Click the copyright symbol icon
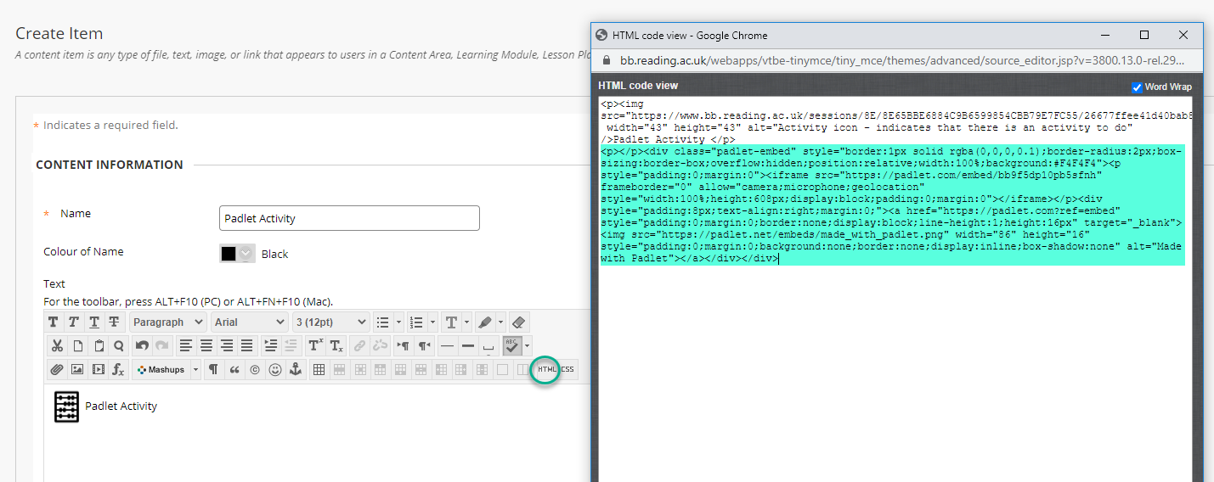Screen dimensions: 1214x482 (254, 369)
